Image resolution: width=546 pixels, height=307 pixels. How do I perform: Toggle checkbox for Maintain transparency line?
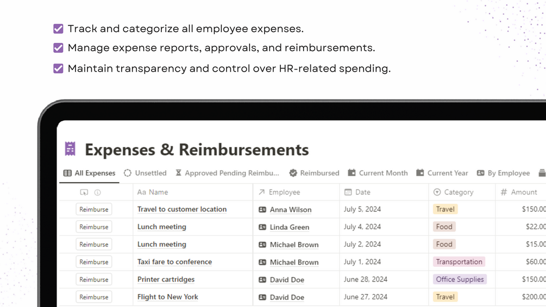(58, 68)
